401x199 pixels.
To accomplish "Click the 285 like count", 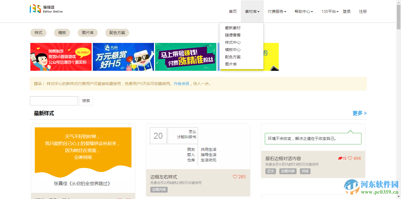I will click(242, 177).
